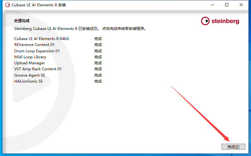Click the installation success message text
The width and height of the screenshot is (251, 156).
(x=80, y=29)
